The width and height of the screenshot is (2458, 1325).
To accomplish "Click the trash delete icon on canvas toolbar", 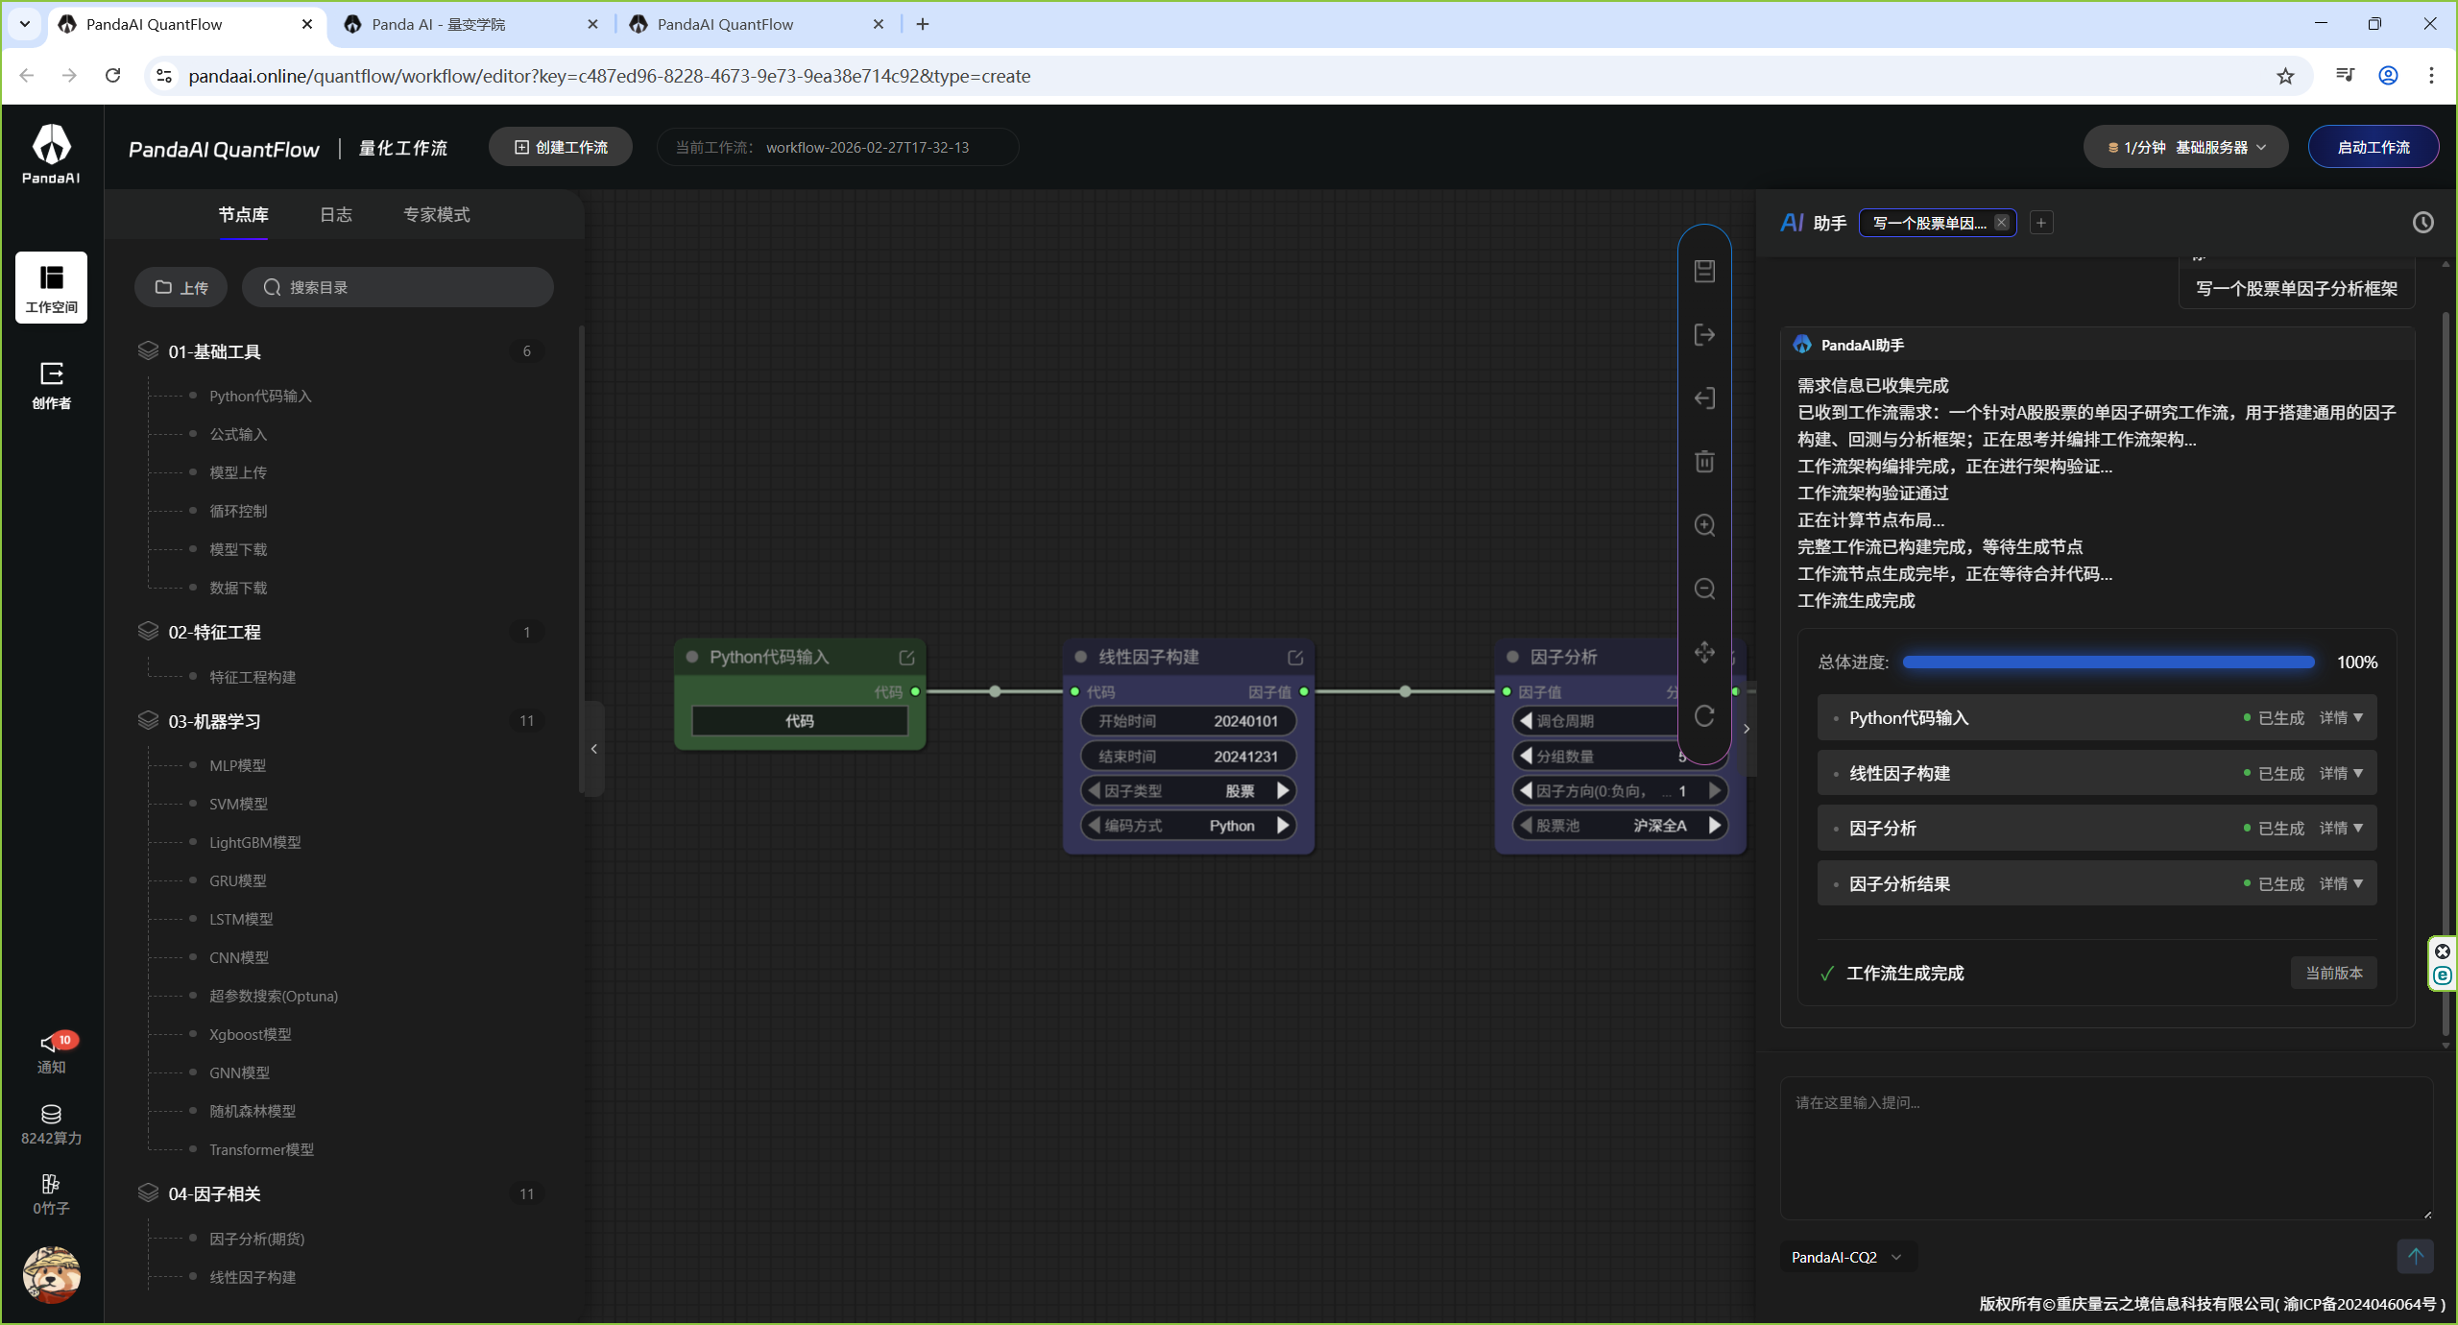I will coord(1704,462).
